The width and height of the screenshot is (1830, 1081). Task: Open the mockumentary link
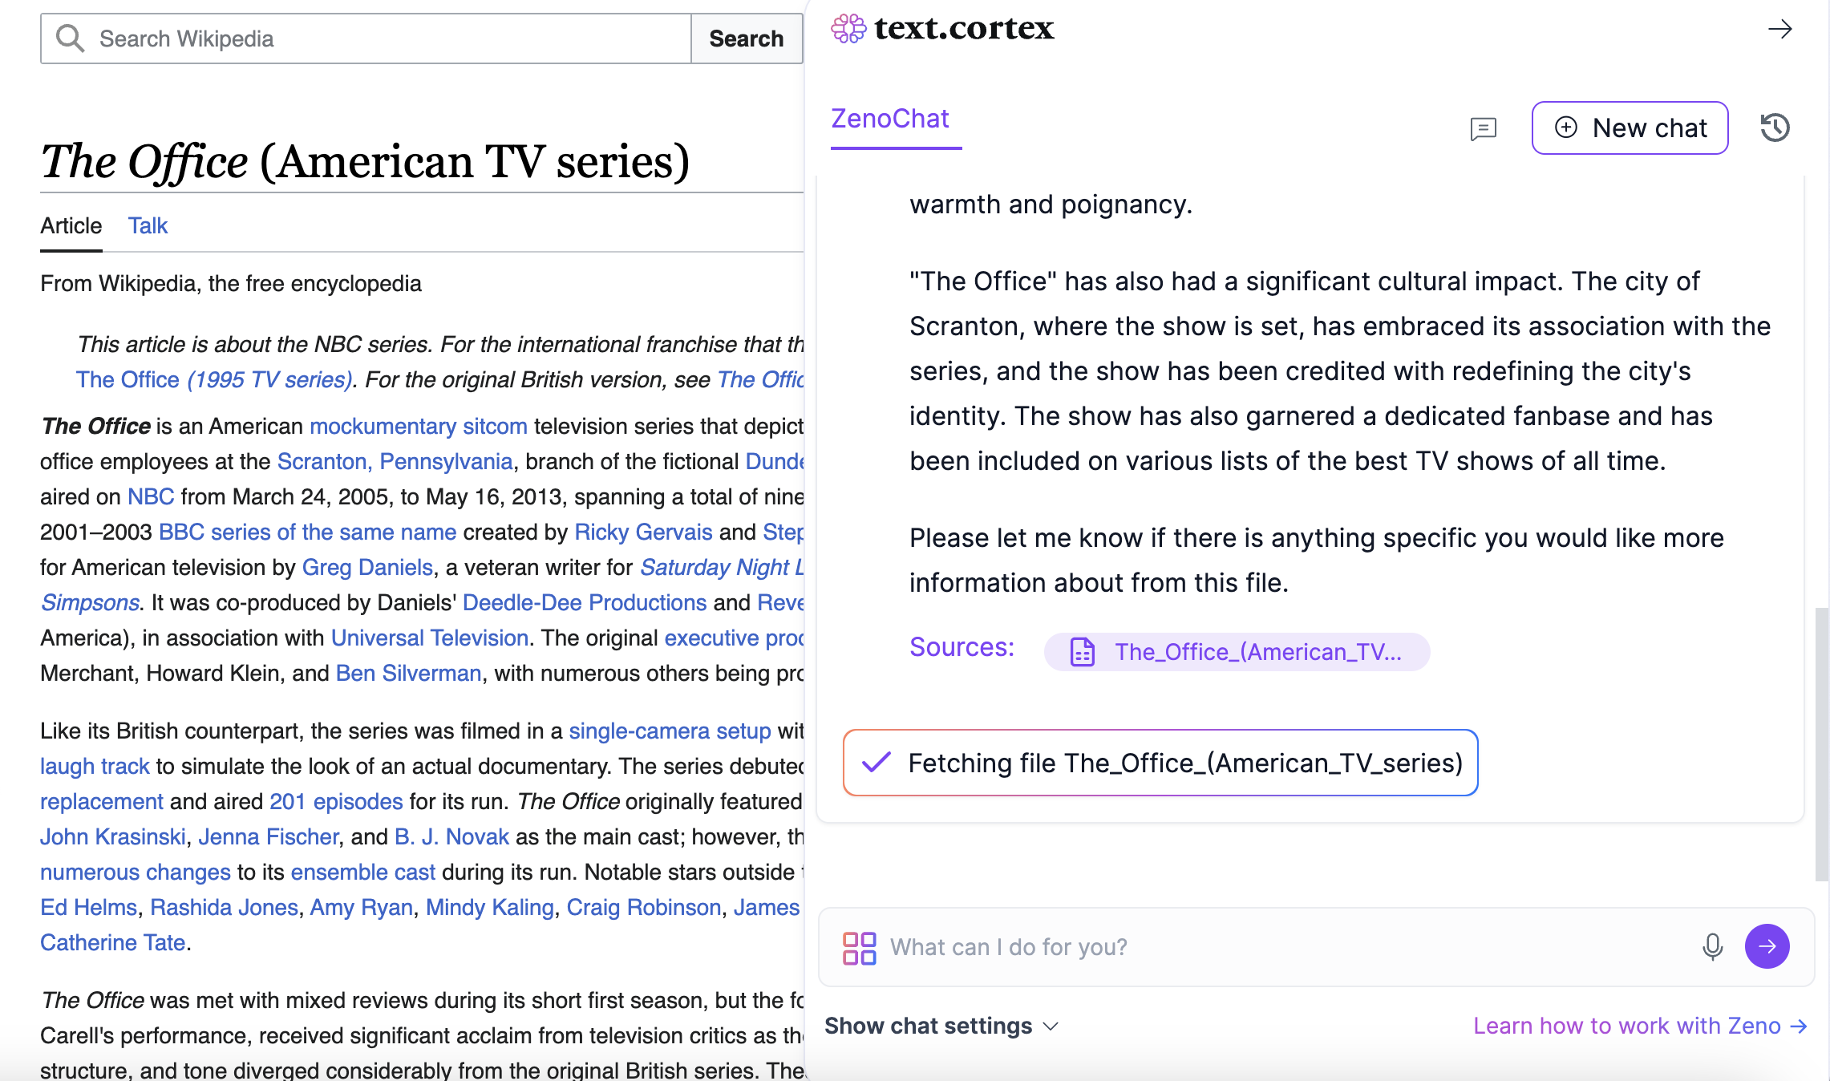(383, 426)
